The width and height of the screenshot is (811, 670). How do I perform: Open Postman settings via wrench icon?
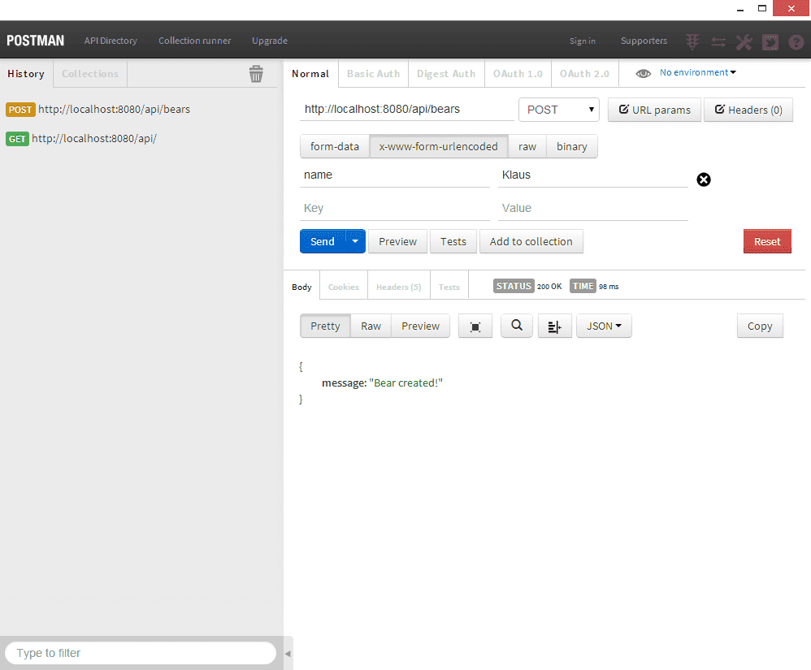[x=744, y=41]
